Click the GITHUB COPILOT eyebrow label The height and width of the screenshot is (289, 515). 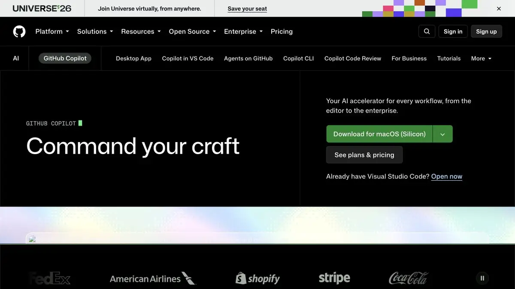[51, 123]
